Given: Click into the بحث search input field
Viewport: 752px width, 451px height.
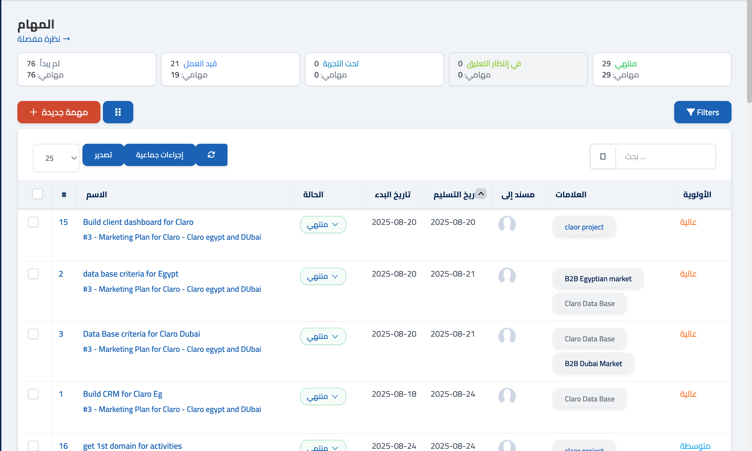Looking at the screenshot, I should [665, 156].
